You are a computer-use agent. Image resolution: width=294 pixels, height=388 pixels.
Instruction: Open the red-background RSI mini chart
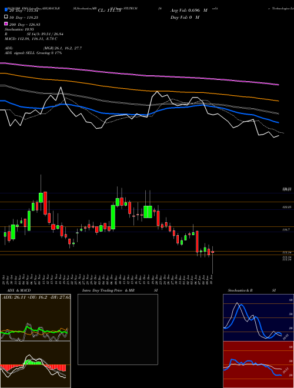tap(258, 364)
